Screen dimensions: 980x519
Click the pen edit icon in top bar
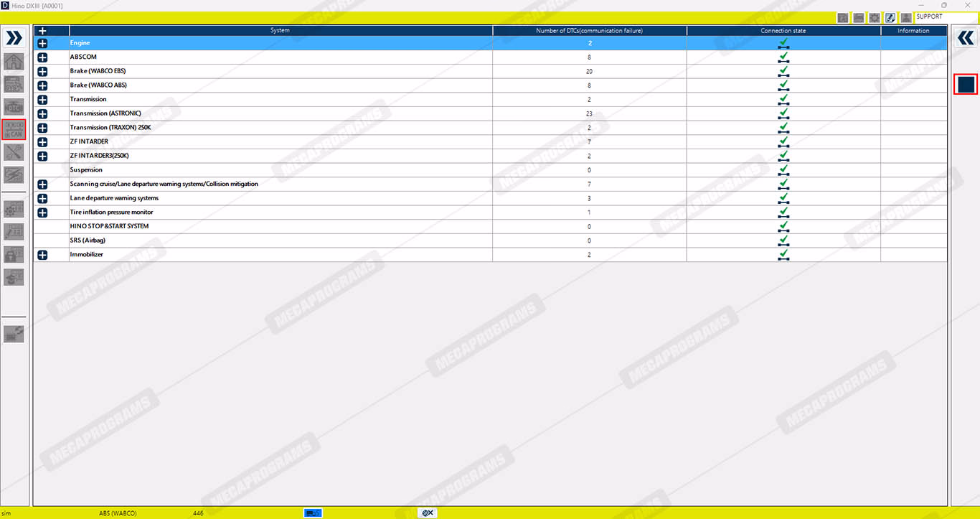(x=890, y=17)
